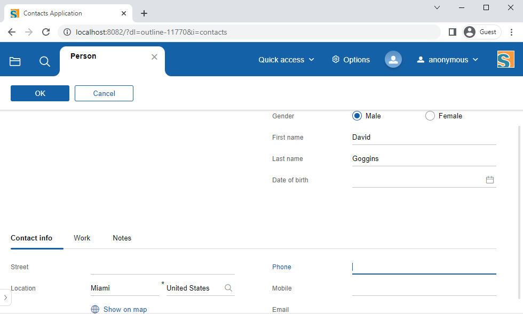Close the Person tab with the X
523x314 pixels.
point(154,57)
